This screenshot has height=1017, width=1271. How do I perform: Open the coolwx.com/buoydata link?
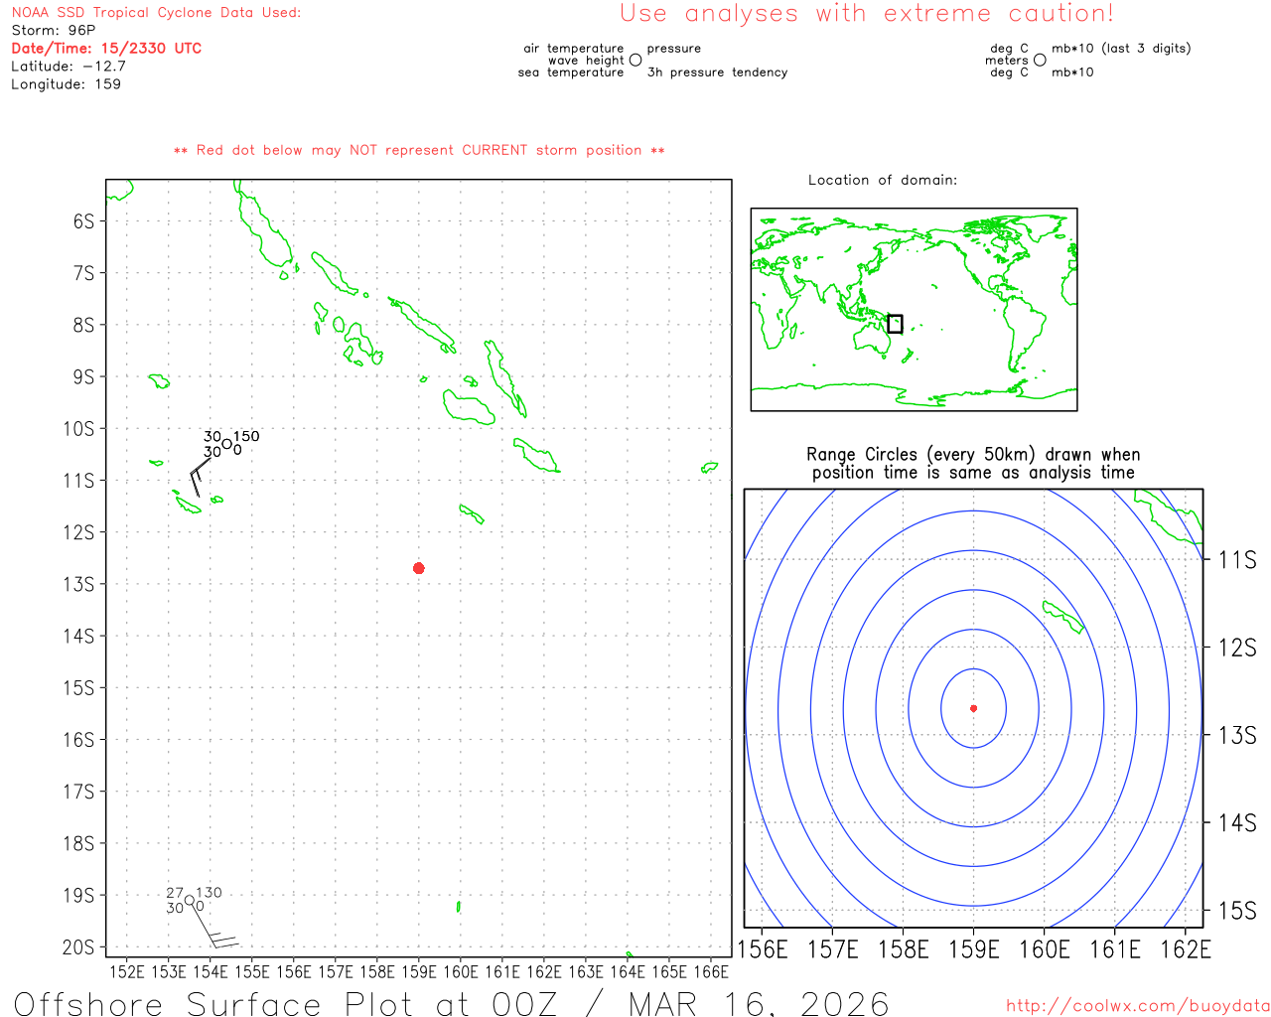(1137, 1006)
